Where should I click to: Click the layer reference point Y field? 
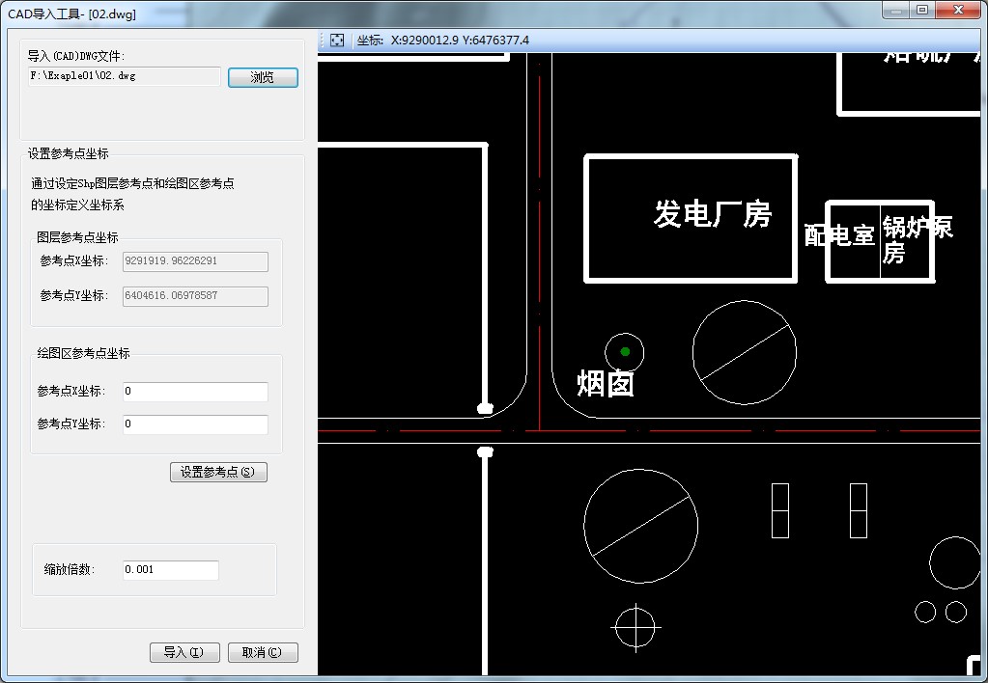pyautogui.click(x=195, y=296)
